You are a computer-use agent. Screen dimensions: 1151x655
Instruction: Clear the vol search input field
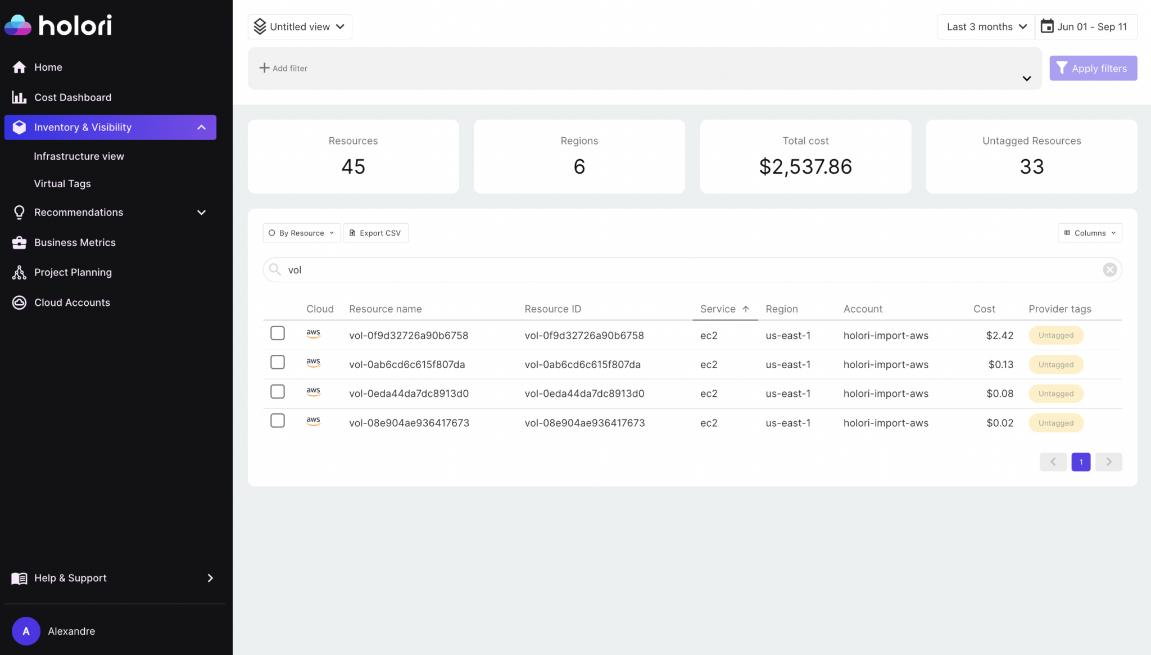(x=1110, y=269)
